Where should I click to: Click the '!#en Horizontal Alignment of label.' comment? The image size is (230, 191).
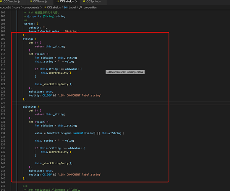click(x=54, y=190)
